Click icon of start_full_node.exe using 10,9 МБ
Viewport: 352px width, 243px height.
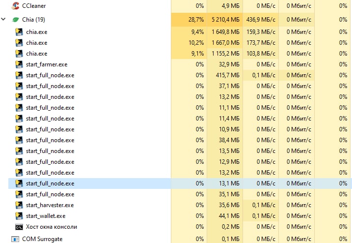pyautogui.click(x=19, y=129)
